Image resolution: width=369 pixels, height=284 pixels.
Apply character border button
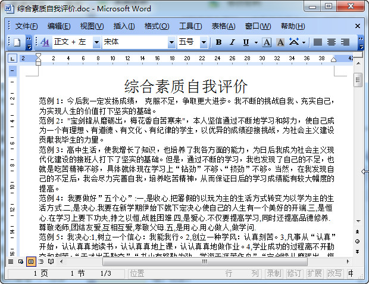tap(267, 42)
